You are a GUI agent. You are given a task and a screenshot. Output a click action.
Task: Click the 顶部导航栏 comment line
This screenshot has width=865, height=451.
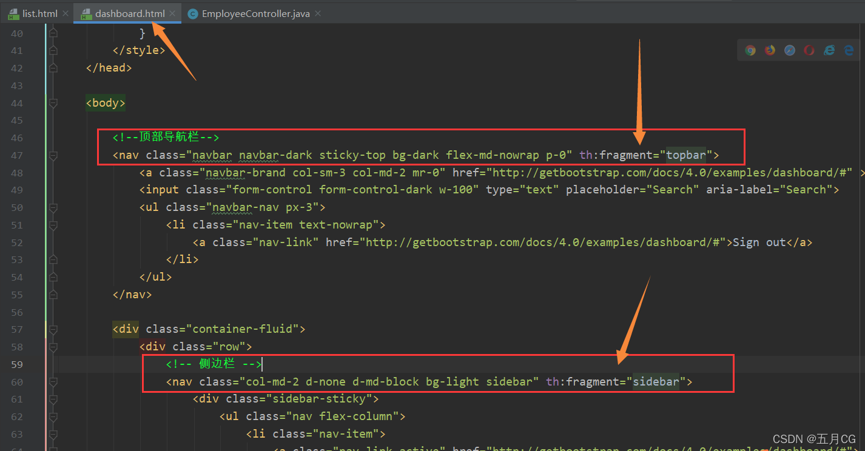[166, 138]
